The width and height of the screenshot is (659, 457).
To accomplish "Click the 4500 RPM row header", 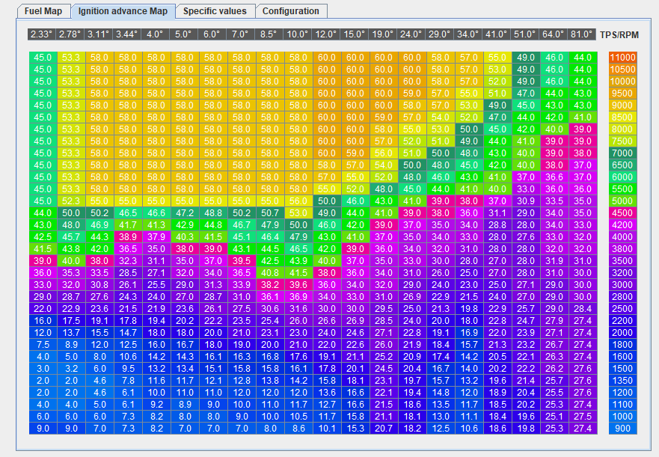I will 622,212.
